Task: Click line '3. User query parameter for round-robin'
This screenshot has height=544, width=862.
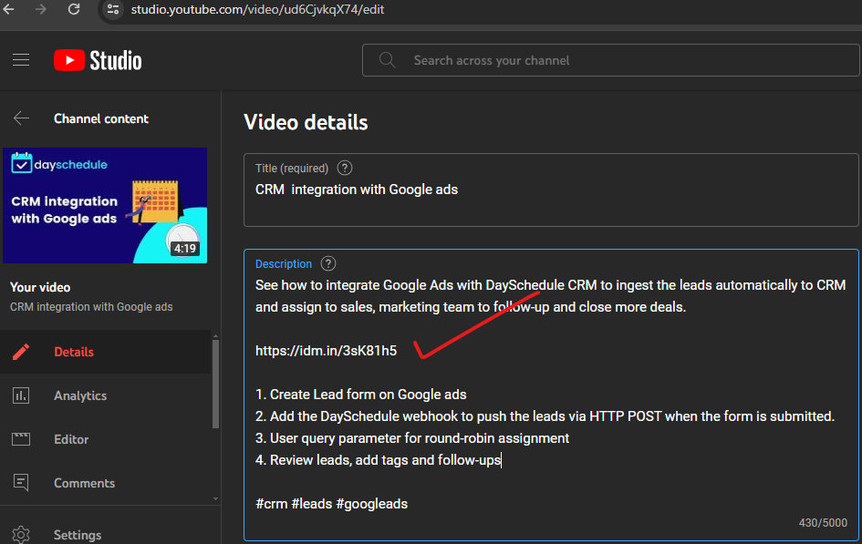Action: pyautogui.click(x=412, y=438)
